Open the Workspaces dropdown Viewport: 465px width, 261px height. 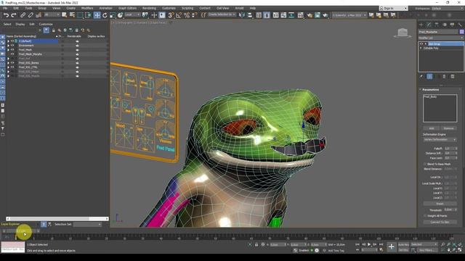(448, 8)
